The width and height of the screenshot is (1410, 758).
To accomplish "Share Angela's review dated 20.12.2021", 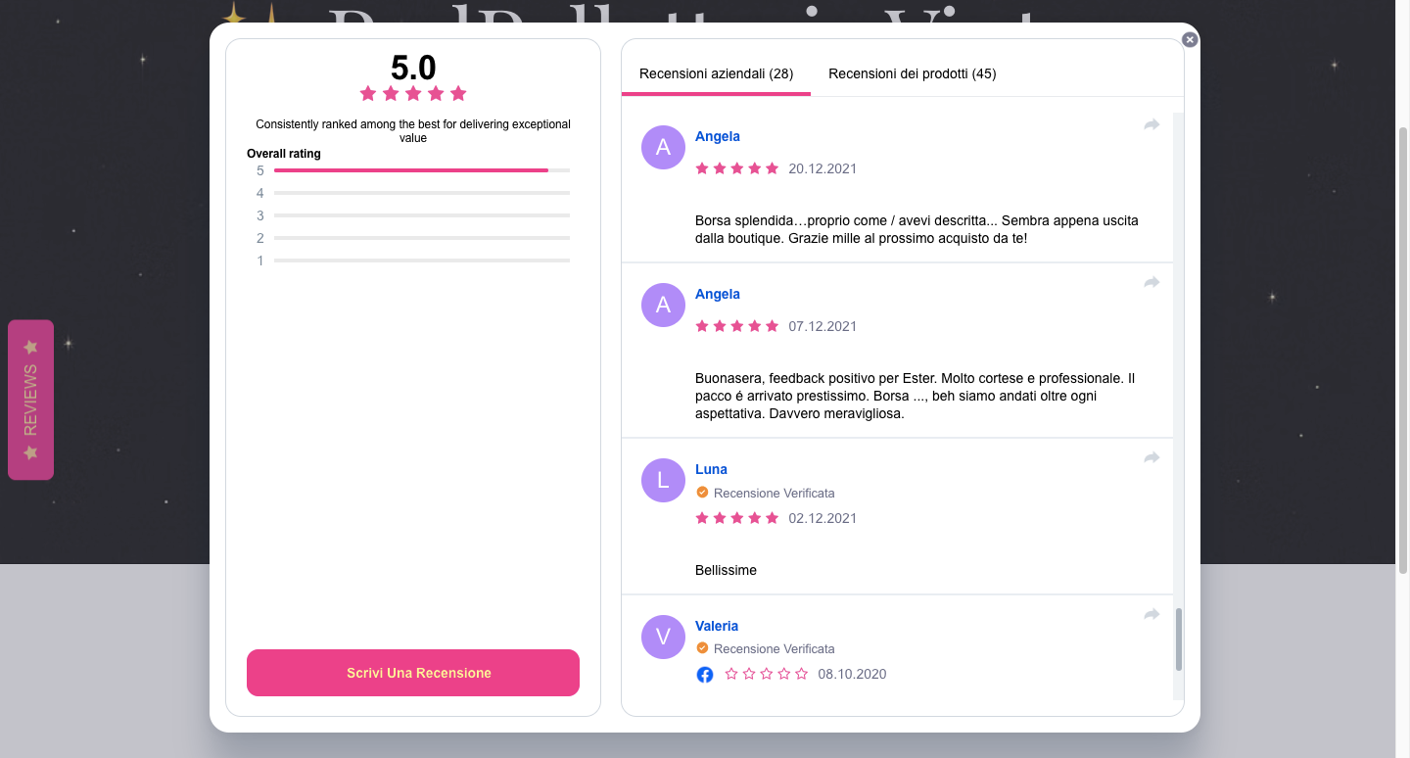I will coord(1151,124).
